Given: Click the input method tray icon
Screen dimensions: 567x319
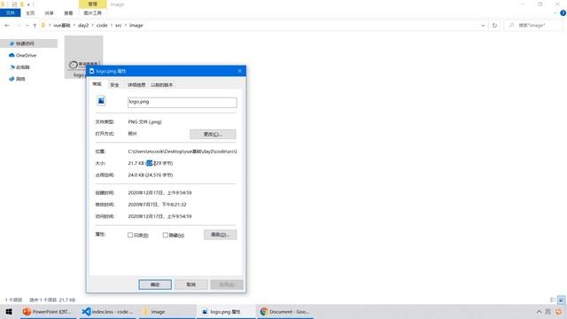Looking at the screenshot, I should coord(548,311).
